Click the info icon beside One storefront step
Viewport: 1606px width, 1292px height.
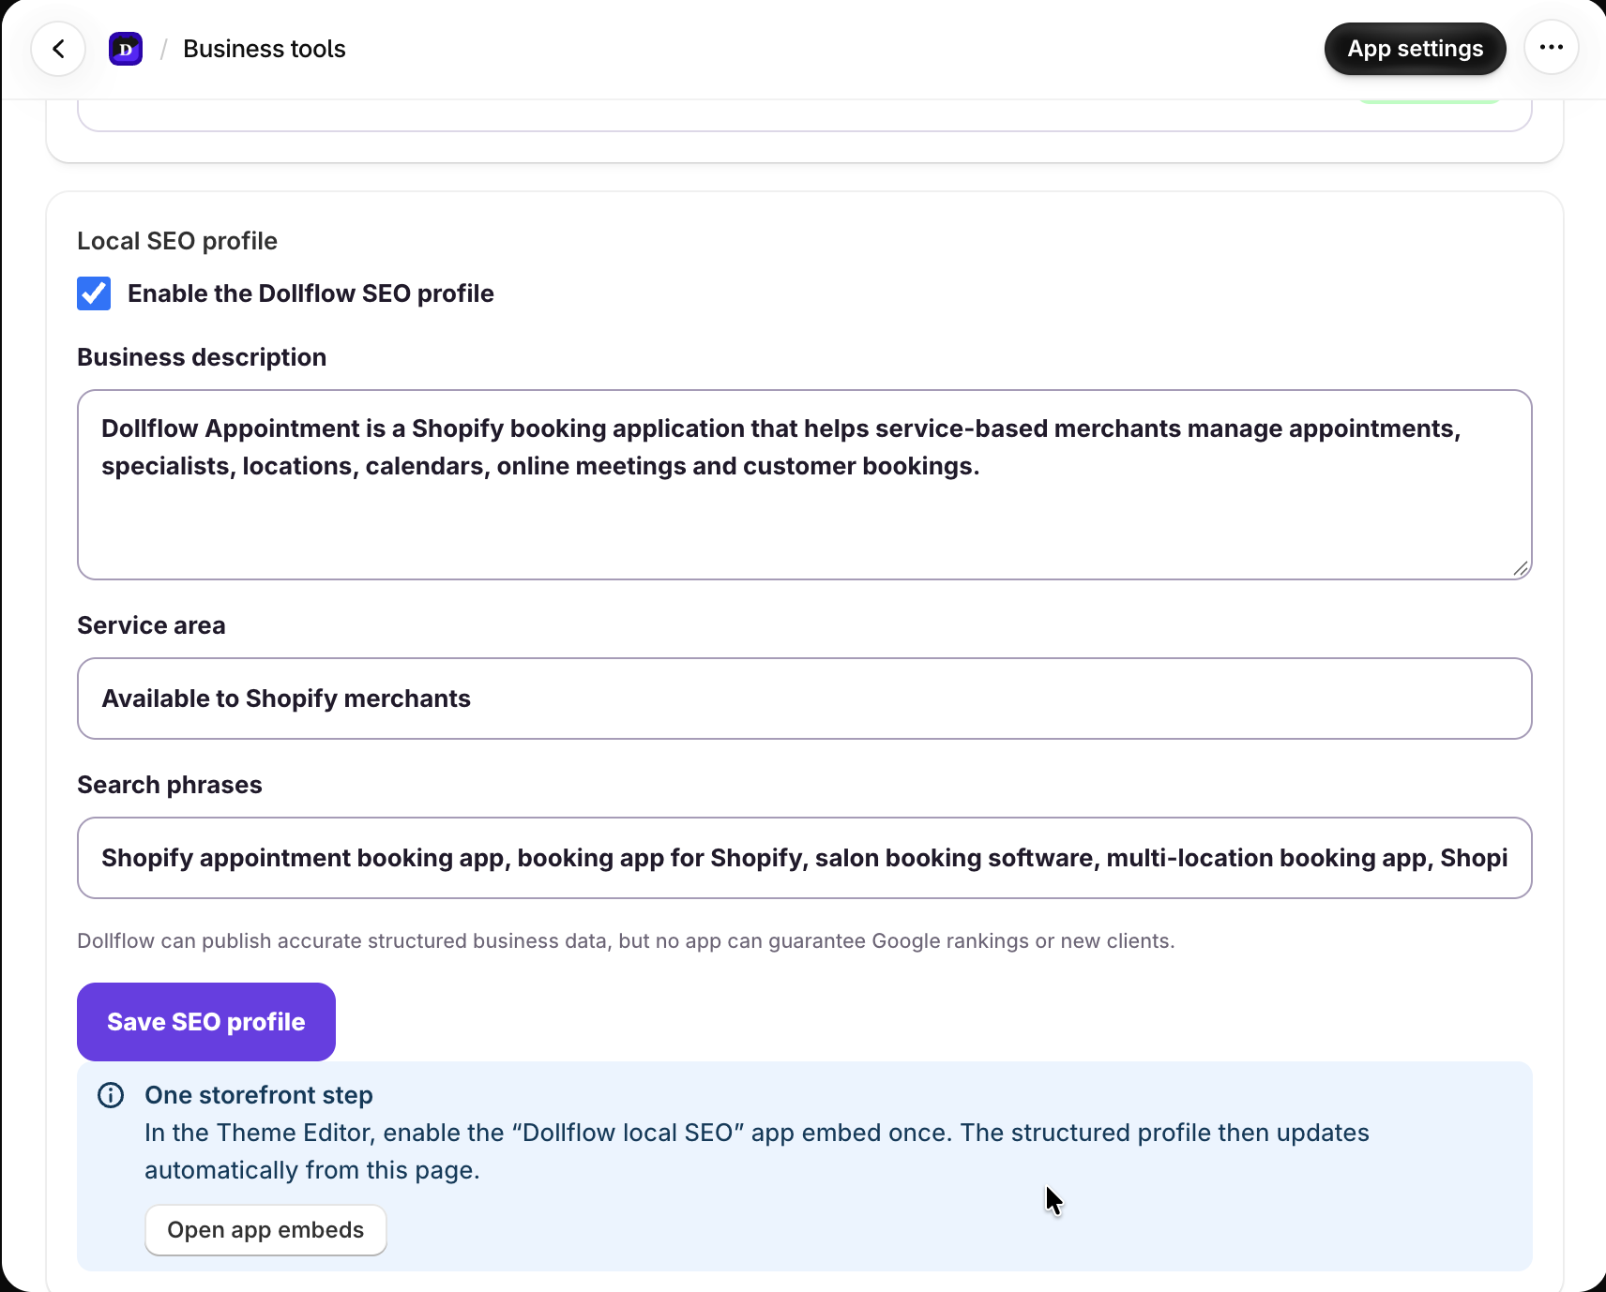[111, 1095]
